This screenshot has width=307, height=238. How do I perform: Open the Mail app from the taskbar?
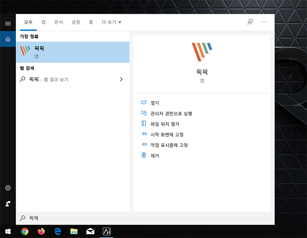pos(90,231)
